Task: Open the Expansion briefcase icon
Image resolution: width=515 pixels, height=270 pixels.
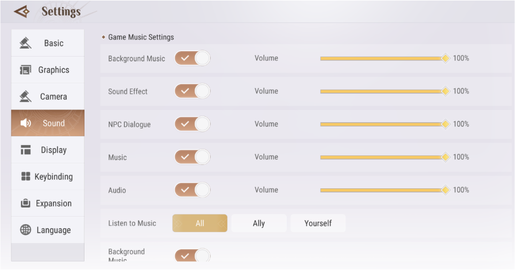Action: 26,203
